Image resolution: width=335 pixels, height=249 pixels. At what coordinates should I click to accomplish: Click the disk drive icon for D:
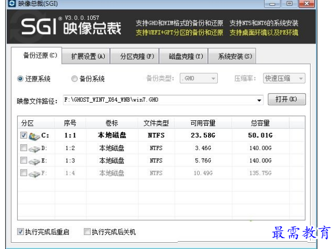(x=34, y=149)
